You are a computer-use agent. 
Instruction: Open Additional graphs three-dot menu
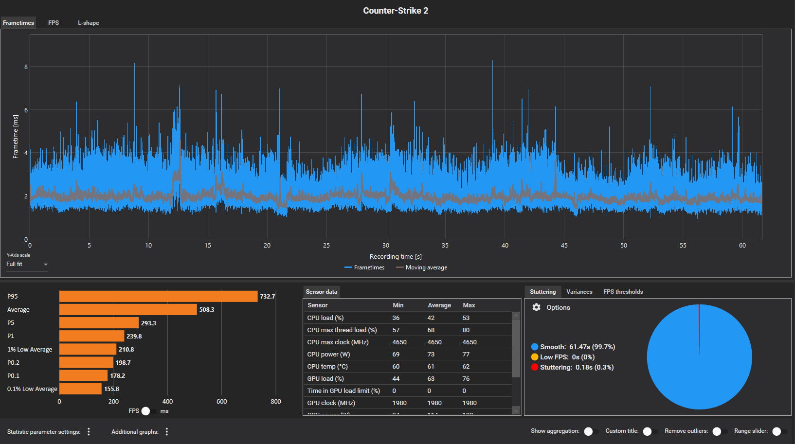[167, 432]
